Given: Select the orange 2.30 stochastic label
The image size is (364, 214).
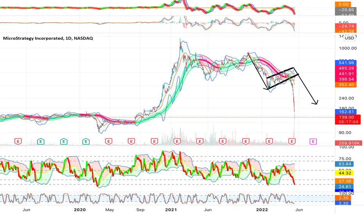Looking at the screenshot, I should (343, 198).
